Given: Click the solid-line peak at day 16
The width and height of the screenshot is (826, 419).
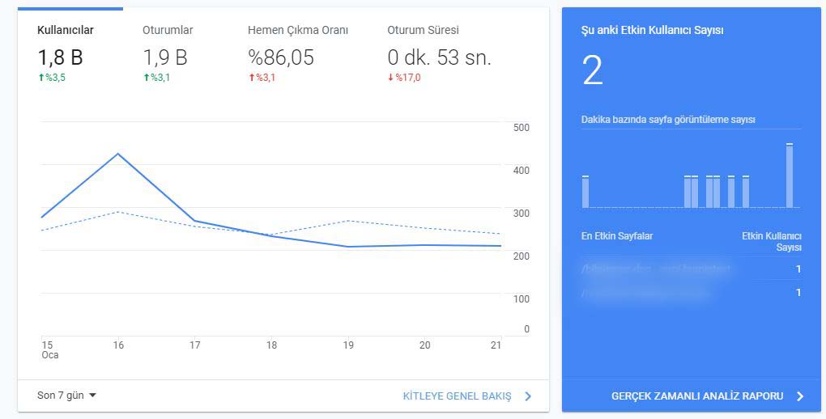Looking at the screenshot, I should (x=118, y=154).
